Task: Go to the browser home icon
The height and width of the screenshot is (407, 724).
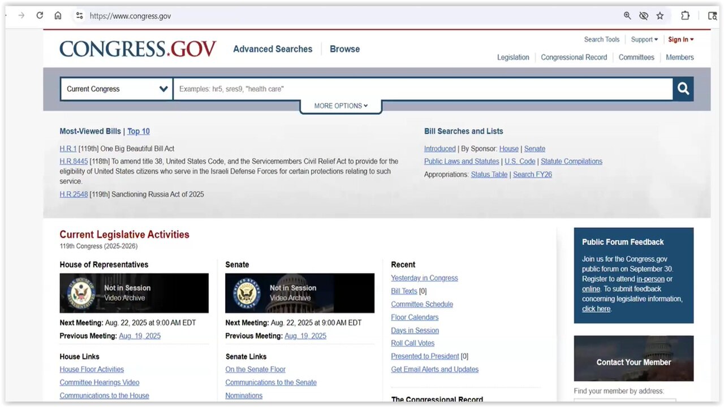Action: [58, 16]
